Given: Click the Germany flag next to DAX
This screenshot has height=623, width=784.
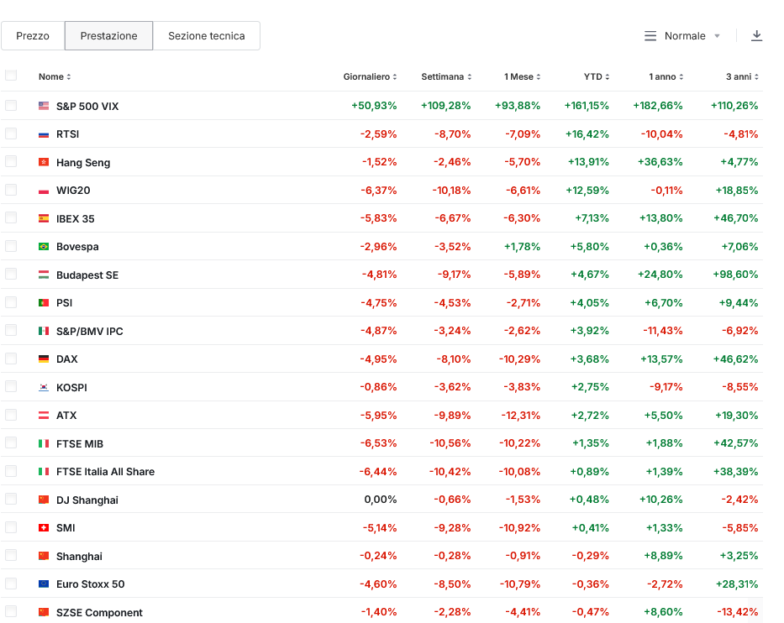Looking at the screenshot, I should [44, 359].
